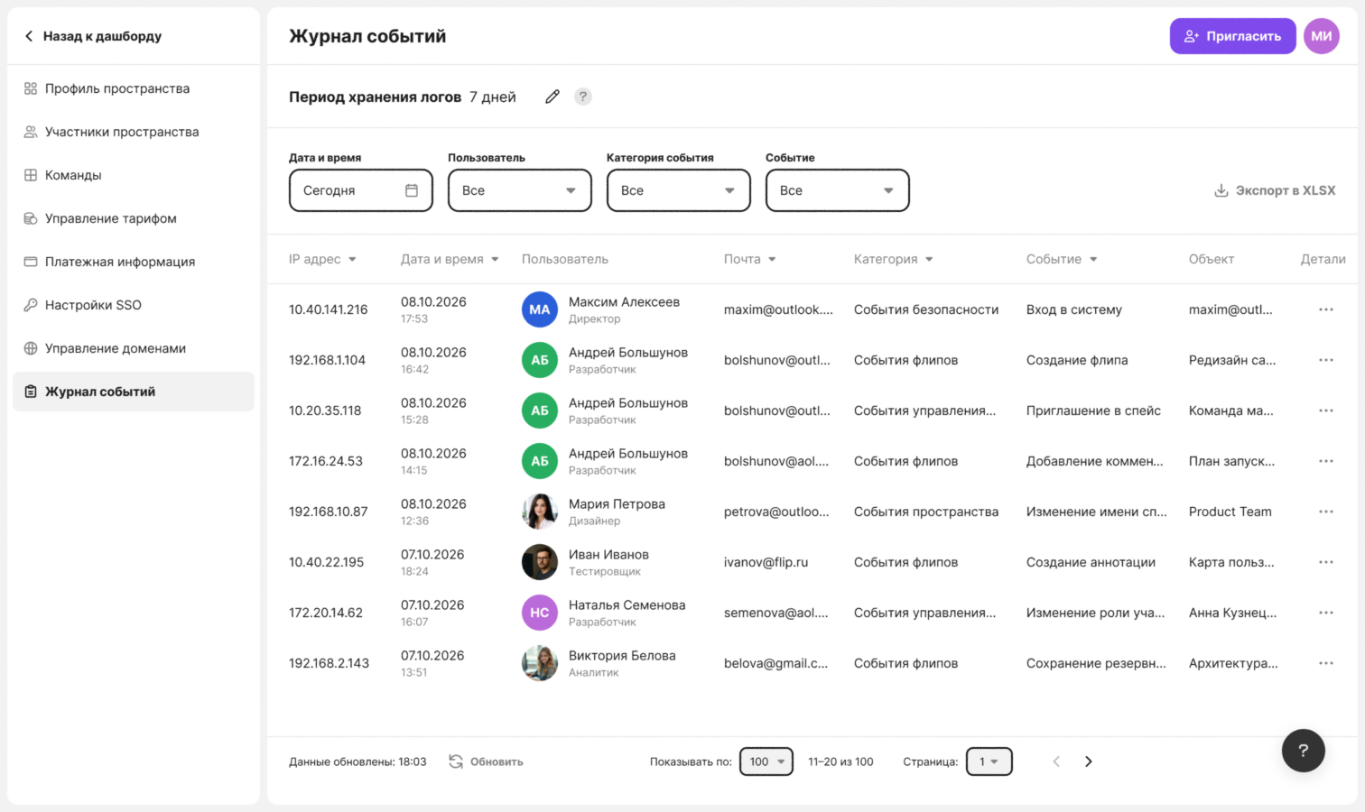
Task: Open Профиль пространства in the sidebar
Action: [134, 88]
